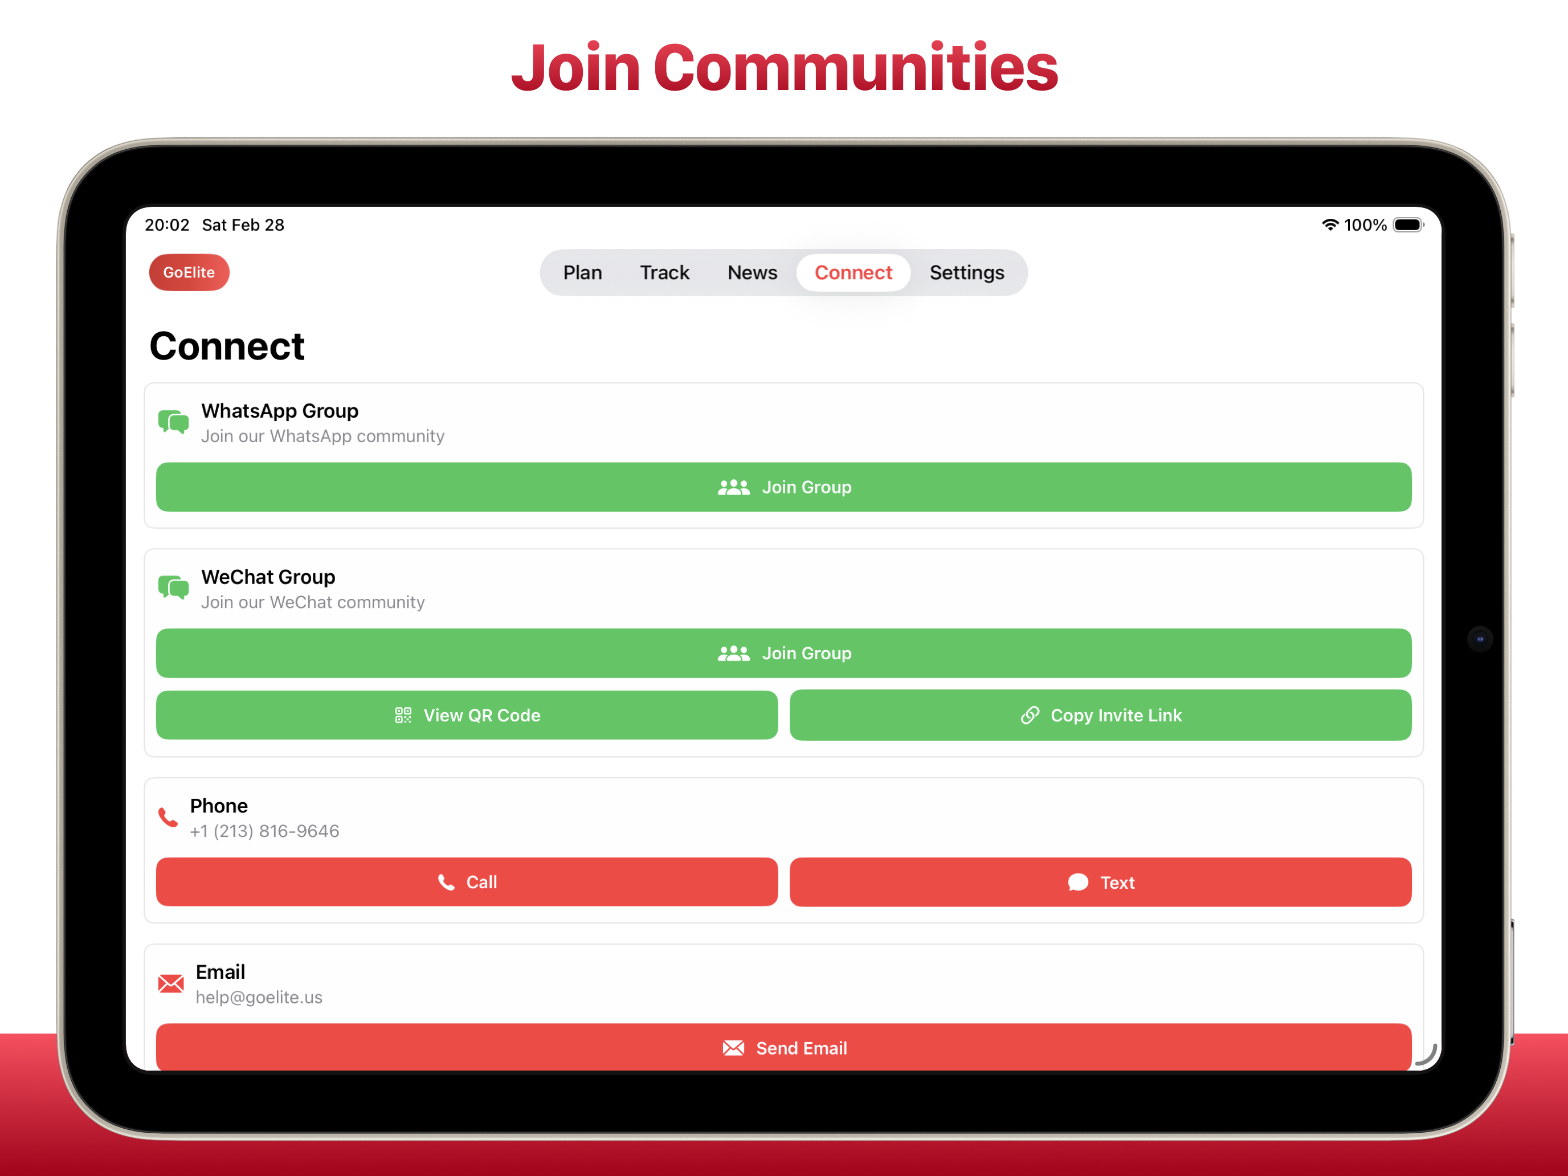Check the Wi-Fi status icon
Screen dimensions: 1568x1176
click(1330, 224)
